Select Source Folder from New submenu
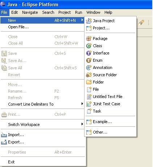The image size is (153, 167). (x=111, y=75)
